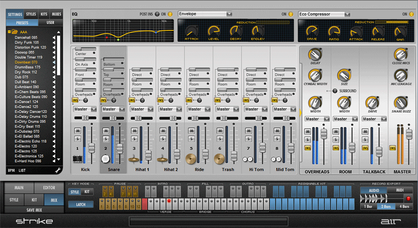The image size is (418, 228).
Task: Select the Ride cymbal icon
Action: pos(191,159)
